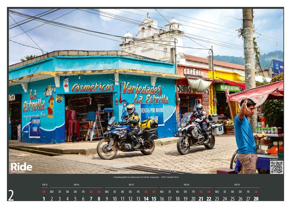
Task: Select Sunday the 1st on the calendar
Action: [x=44, y=199]
